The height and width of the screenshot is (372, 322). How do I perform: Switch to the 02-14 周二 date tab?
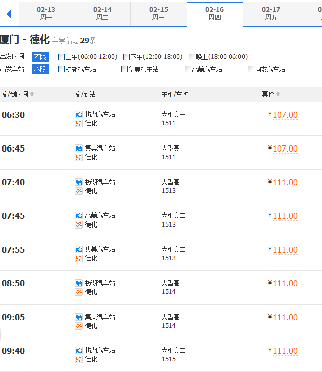tap(102, 14)
